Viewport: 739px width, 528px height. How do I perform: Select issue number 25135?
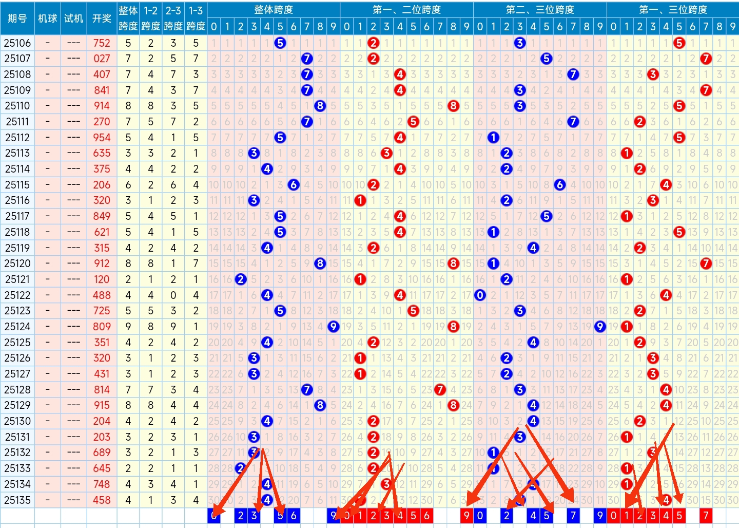[17, 500]
